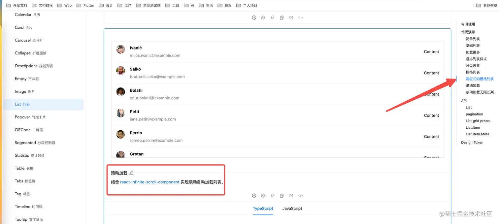Jump to 何时使用 anchor

click(468, 24)
